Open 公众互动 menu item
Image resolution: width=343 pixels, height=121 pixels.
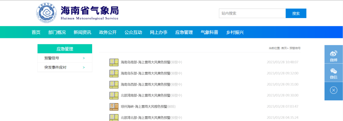pos(133,33)
